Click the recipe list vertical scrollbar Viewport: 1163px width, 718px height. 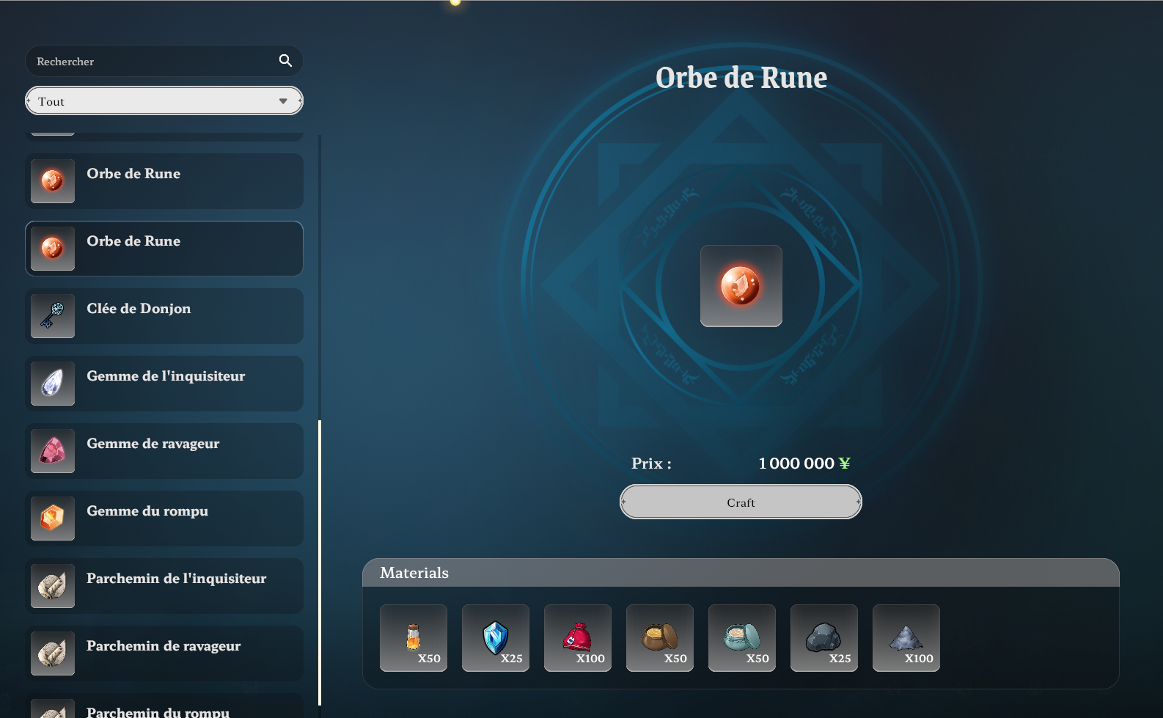(x=320, y=561)
